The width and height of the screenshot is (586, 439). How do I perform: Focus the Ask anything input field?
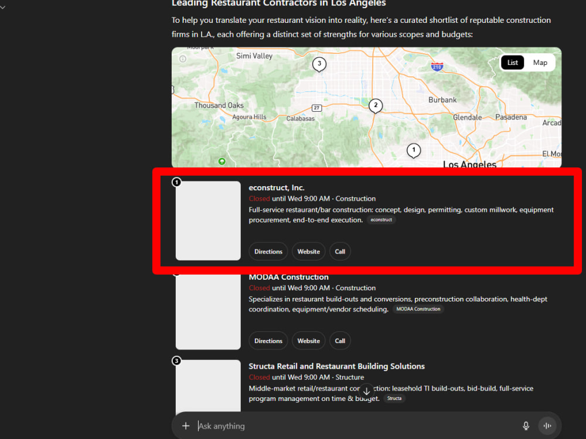pos(355,426)
